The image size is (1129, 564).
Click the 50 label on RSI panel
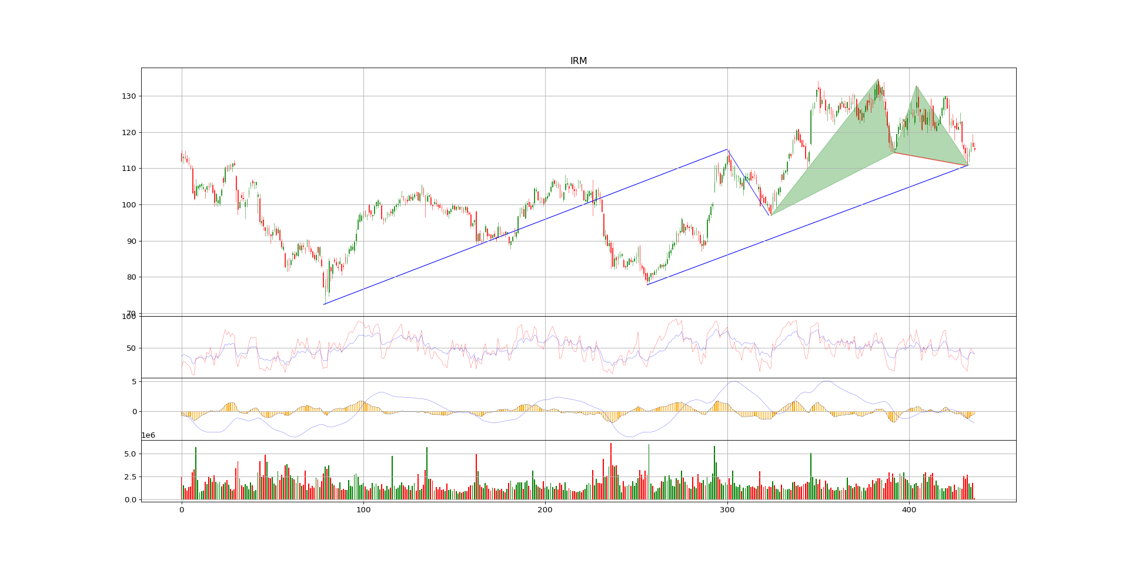(x=132, y=348)
